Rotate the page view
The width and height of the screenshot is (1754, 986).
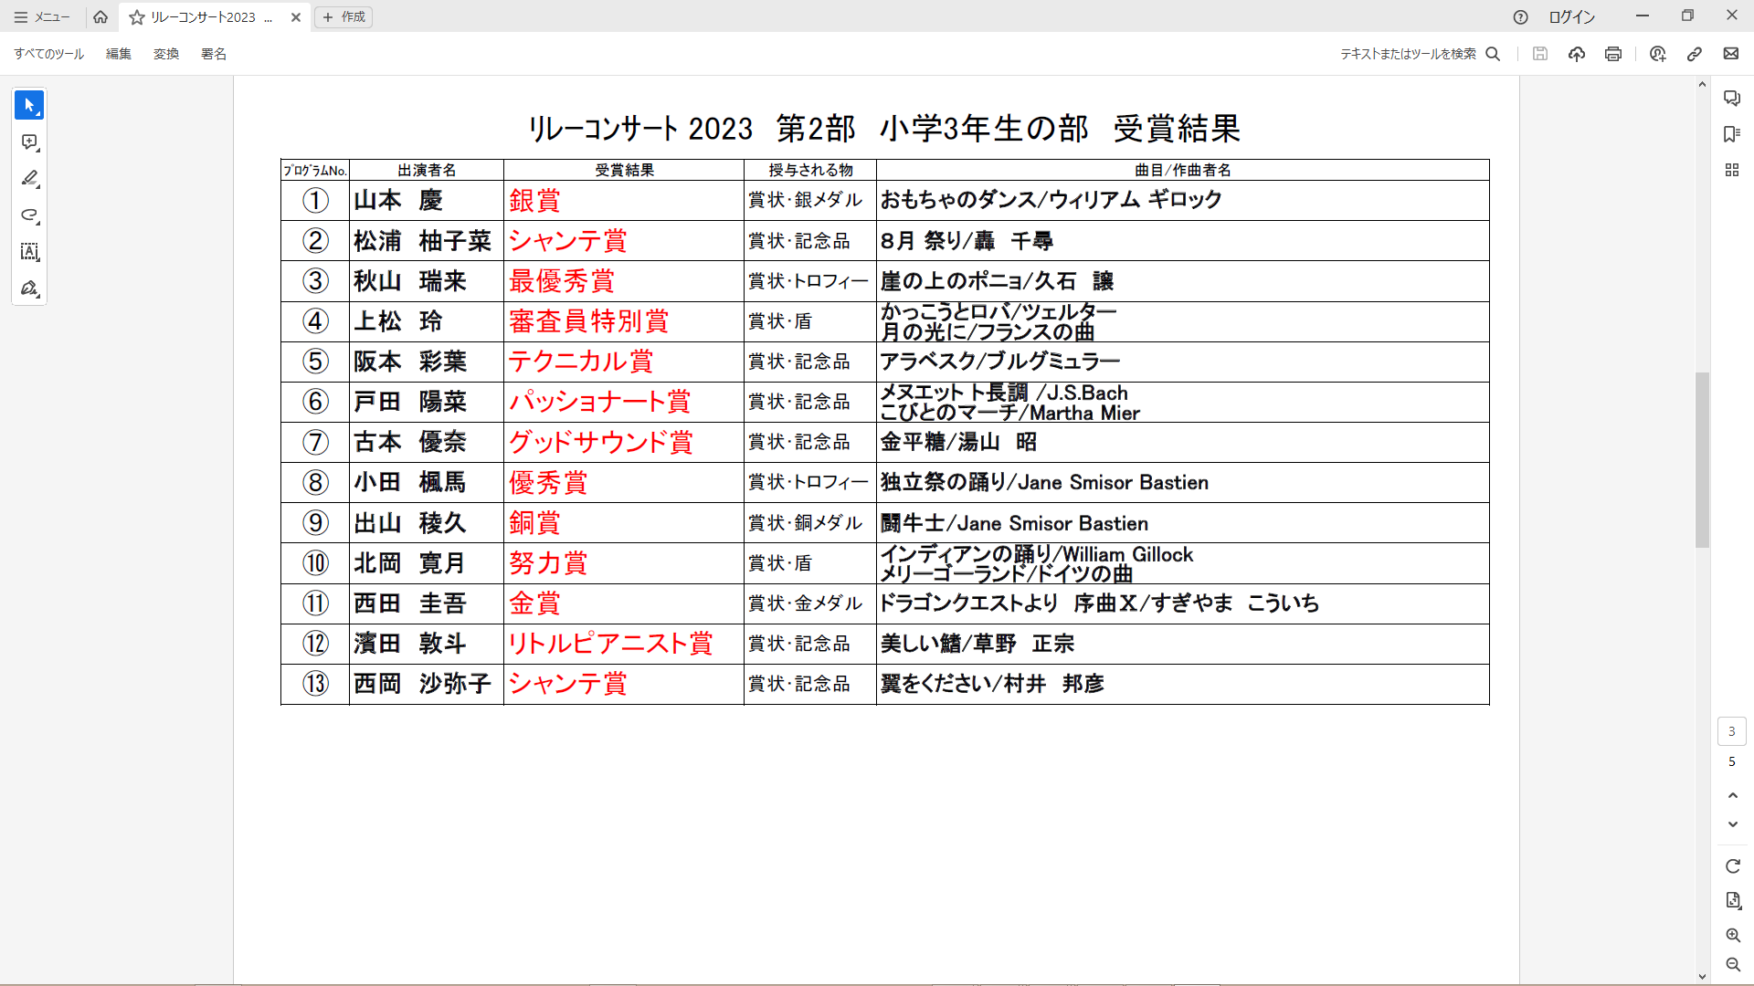coord(1733,866)
